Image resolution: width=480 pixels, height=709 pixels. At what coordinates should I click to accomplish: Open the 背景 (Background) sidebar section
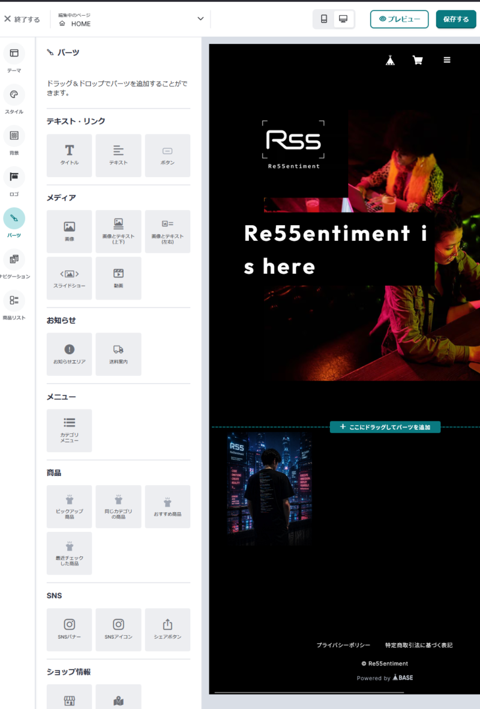[14, 140]
